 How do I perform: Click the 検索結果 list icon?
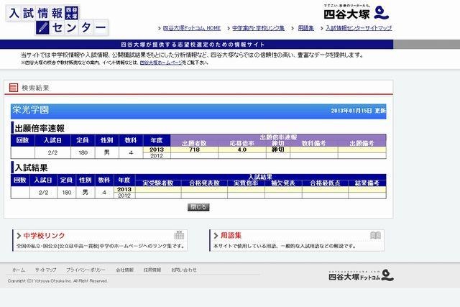coord(14,88)
